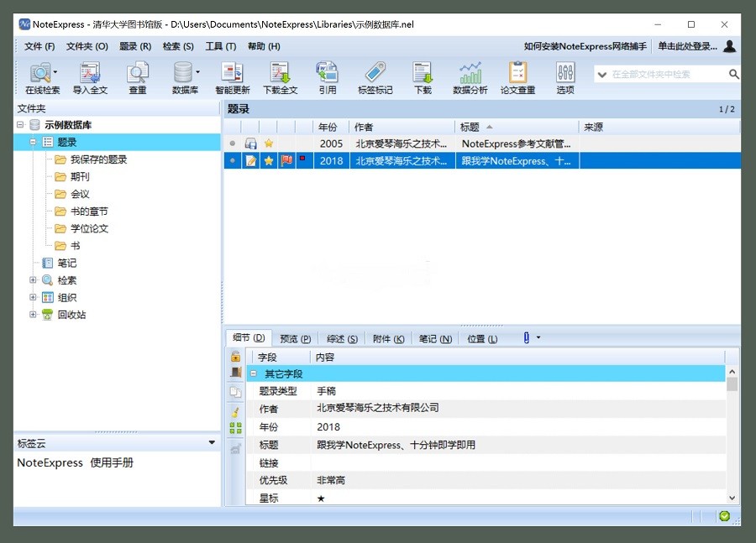Image resolution: width=756 pixels, height=543 pixels.
Task: Collapse the 其它字段 field group
Action: [x=254, y=373]
